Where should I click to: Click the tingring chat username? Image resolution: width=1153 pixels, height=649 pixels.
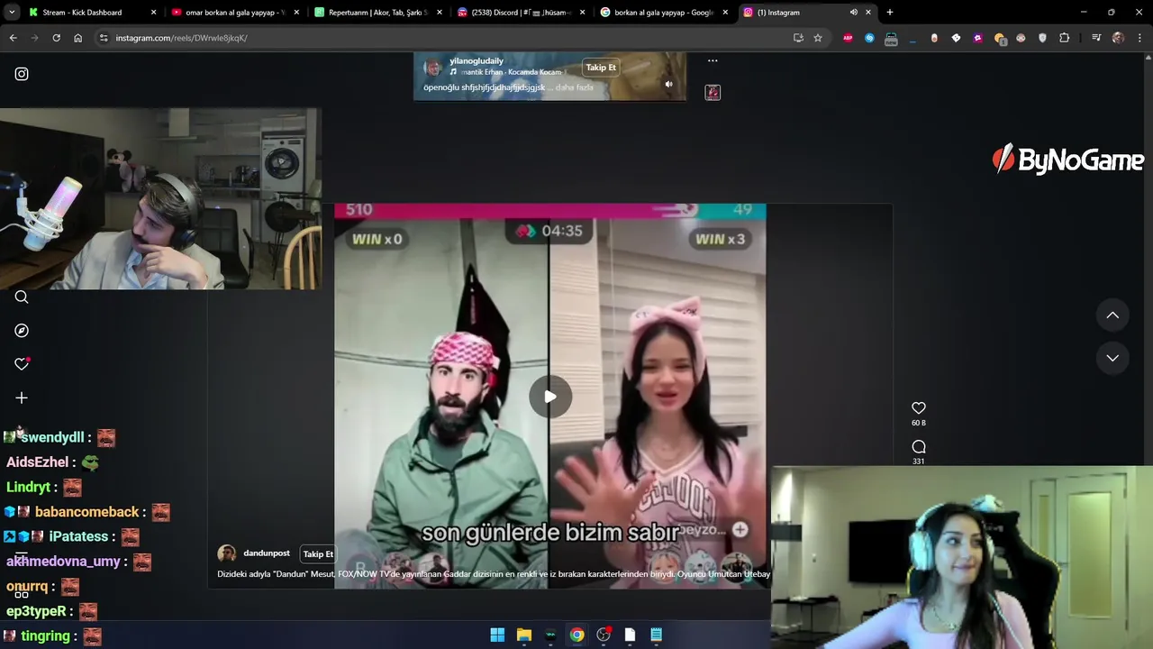[45, 635]
